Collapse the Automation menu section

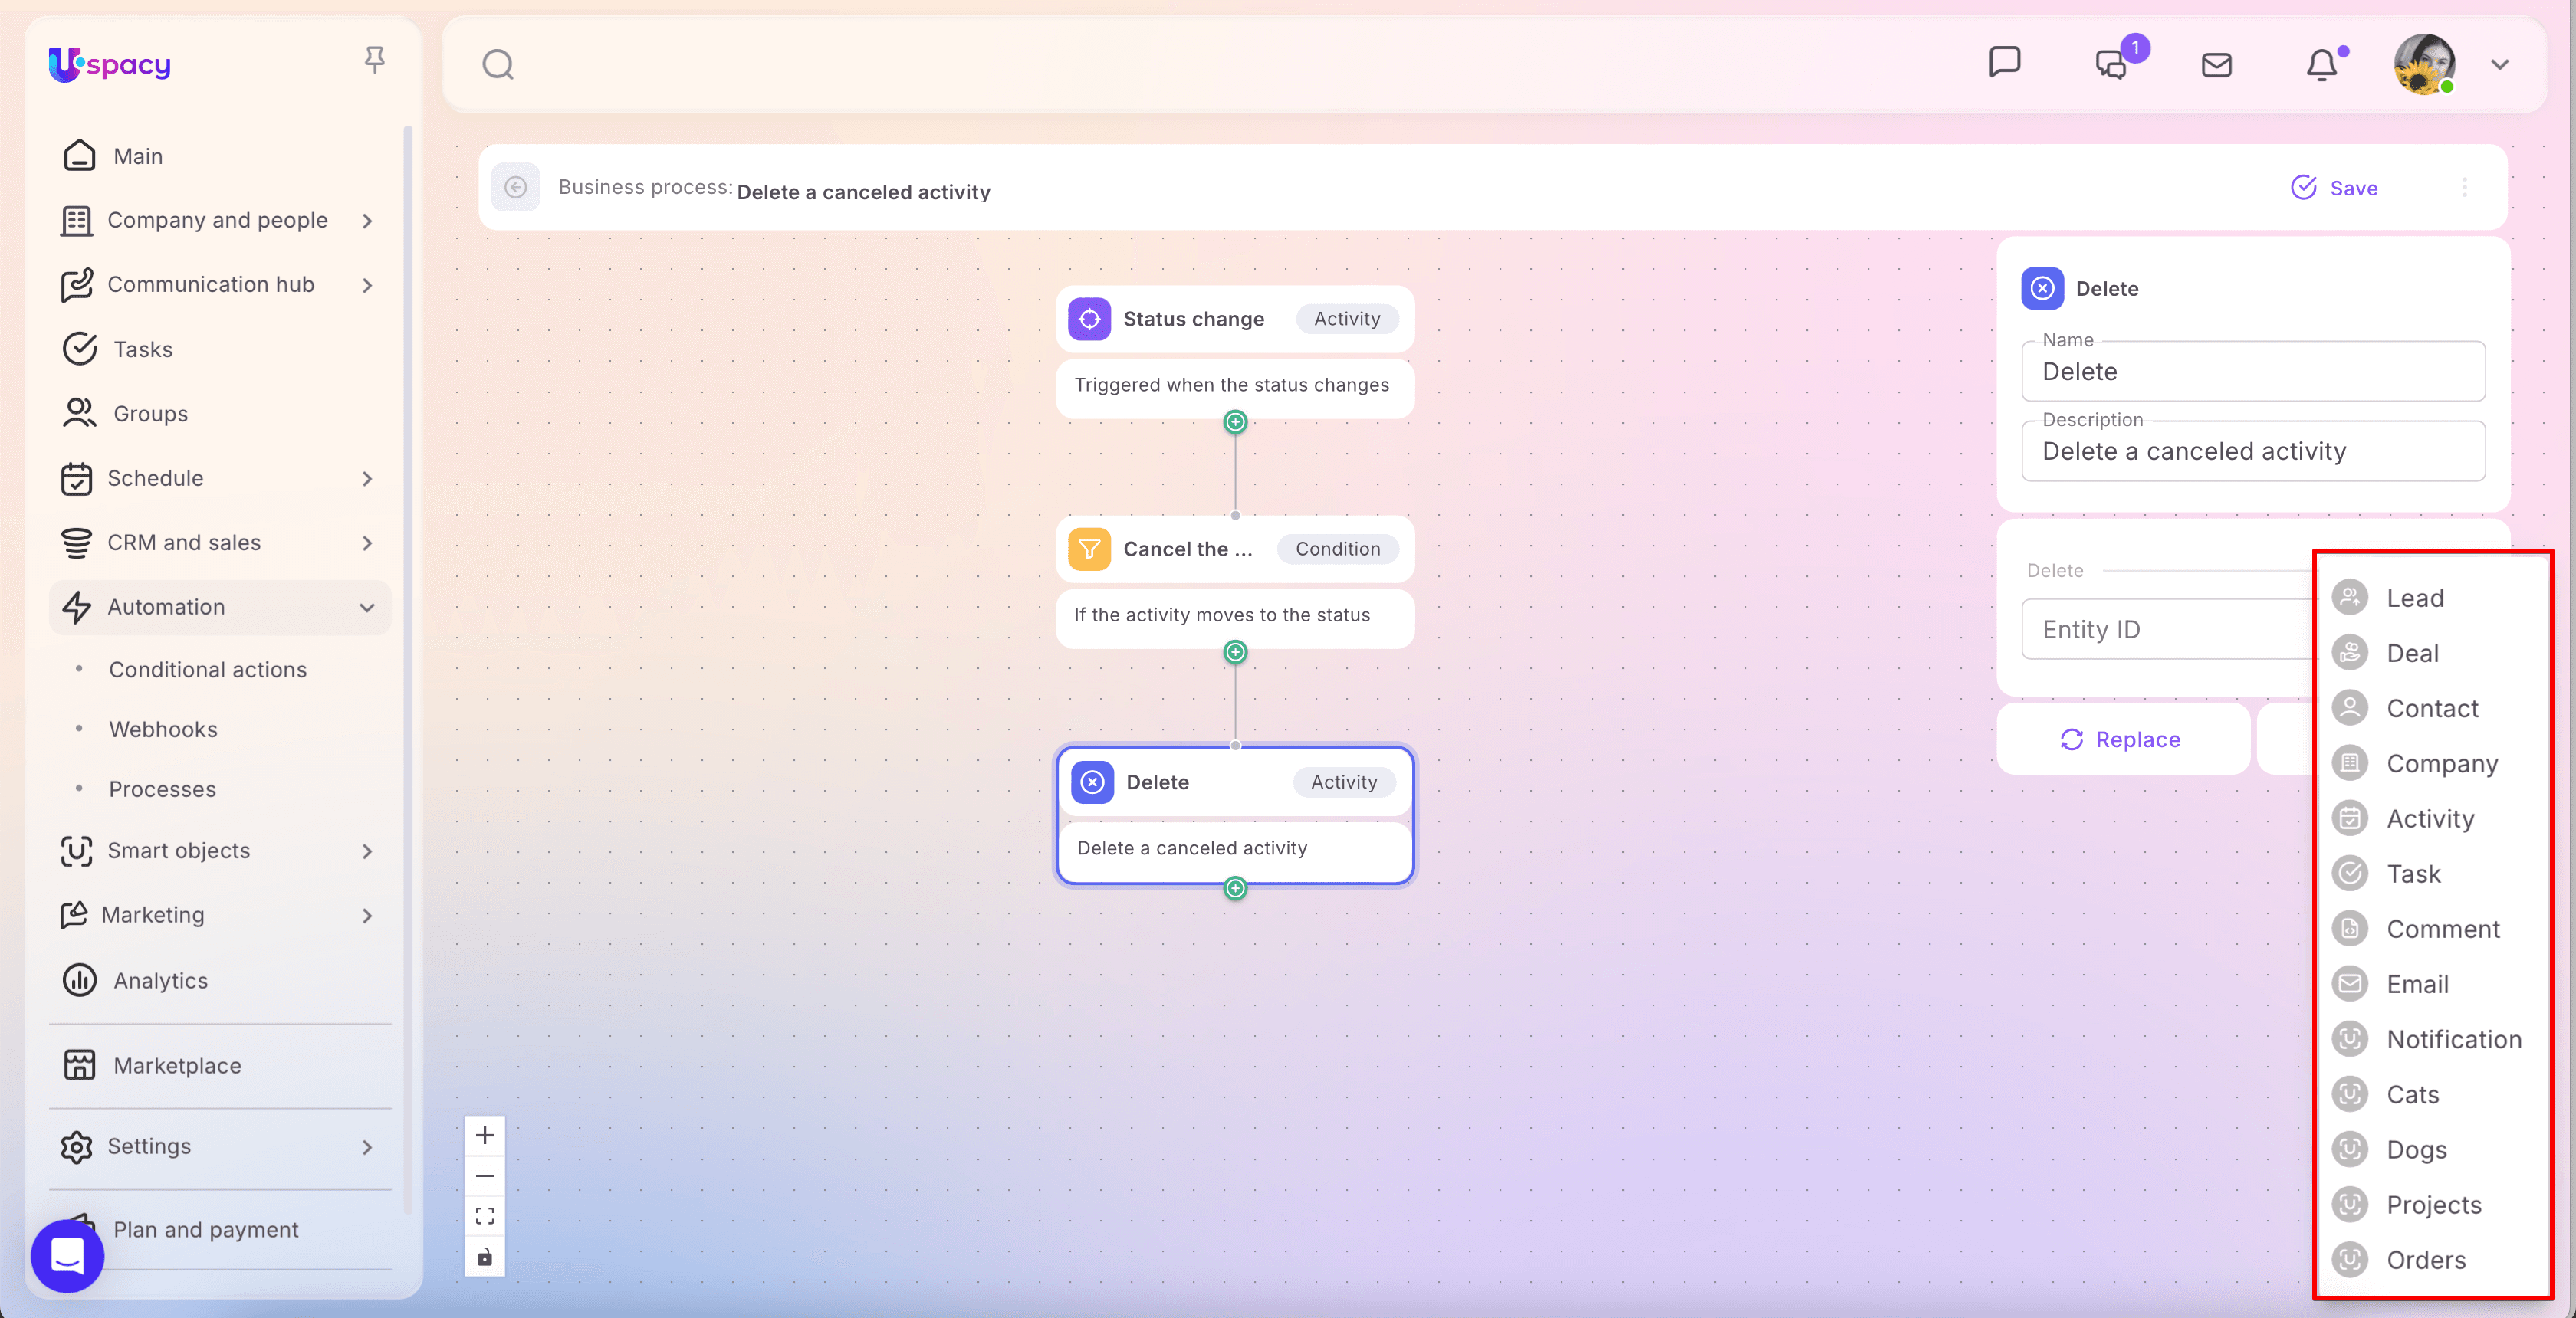coord(367,608)
